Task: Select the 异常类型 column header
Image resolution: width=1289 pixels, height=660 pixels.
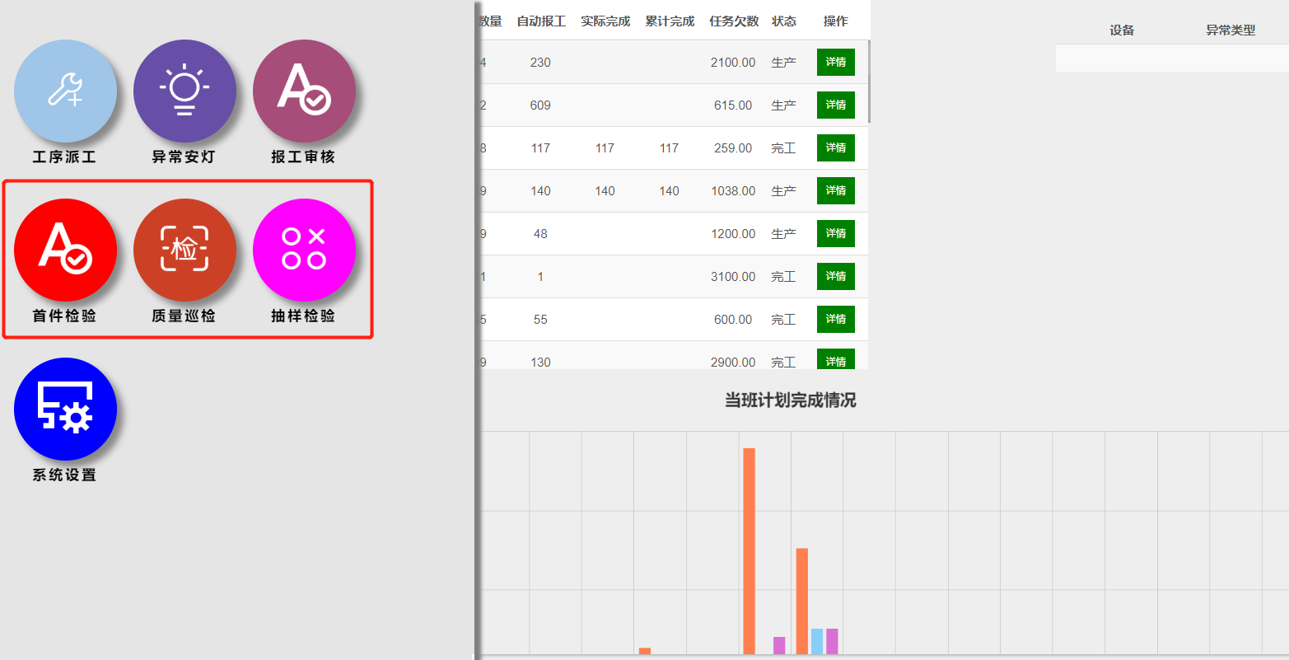Action: pyautogui.click(x=1231, y=30)
